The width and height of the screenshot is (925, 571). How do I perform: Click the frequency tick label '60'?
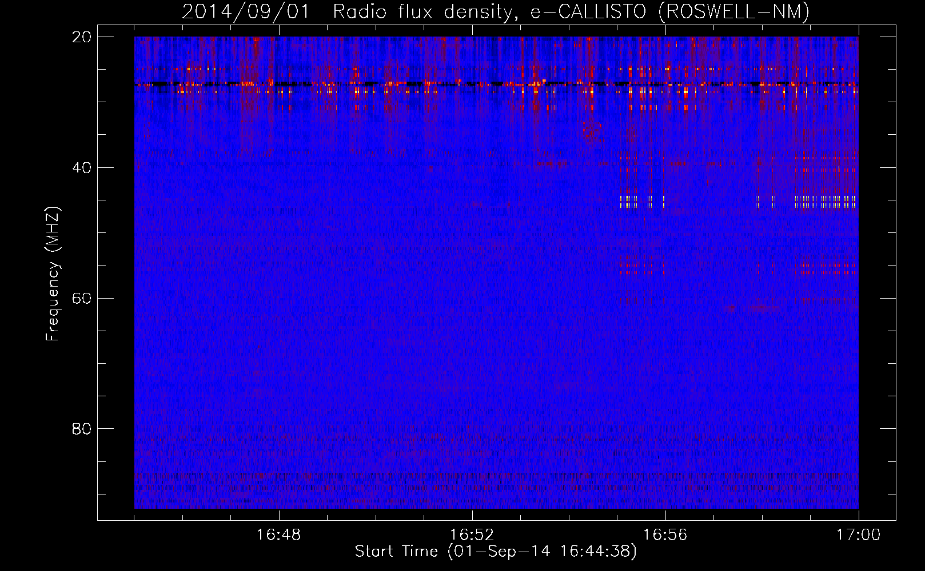point(82,298)
